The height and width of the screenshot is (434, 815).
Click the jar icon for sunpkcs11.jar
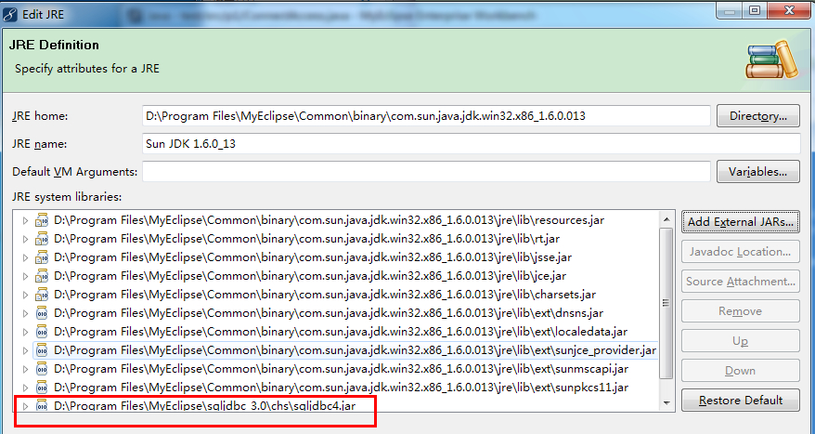click(42, 388)
